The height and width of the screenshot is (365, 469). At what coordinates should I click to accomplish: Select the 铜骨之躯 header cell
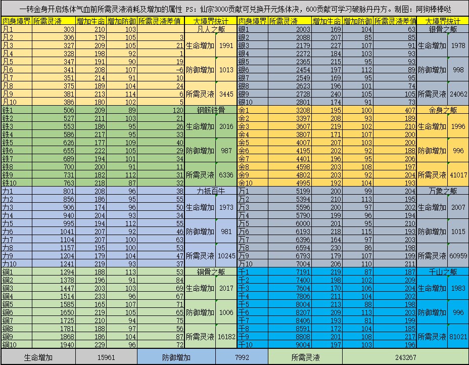(211, 271)
